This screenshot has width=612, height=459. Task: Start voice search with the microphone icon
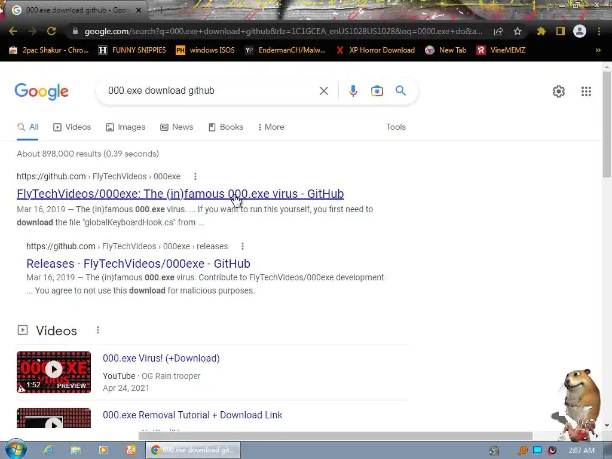[353, 91]
